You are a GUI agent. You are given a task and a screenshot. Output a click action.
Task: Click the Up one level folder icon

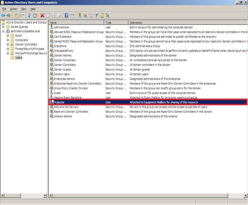pos(16,15)
